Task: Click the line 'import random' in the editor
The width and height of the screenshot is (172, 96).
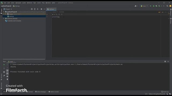Action: click(x=58, y=12)
